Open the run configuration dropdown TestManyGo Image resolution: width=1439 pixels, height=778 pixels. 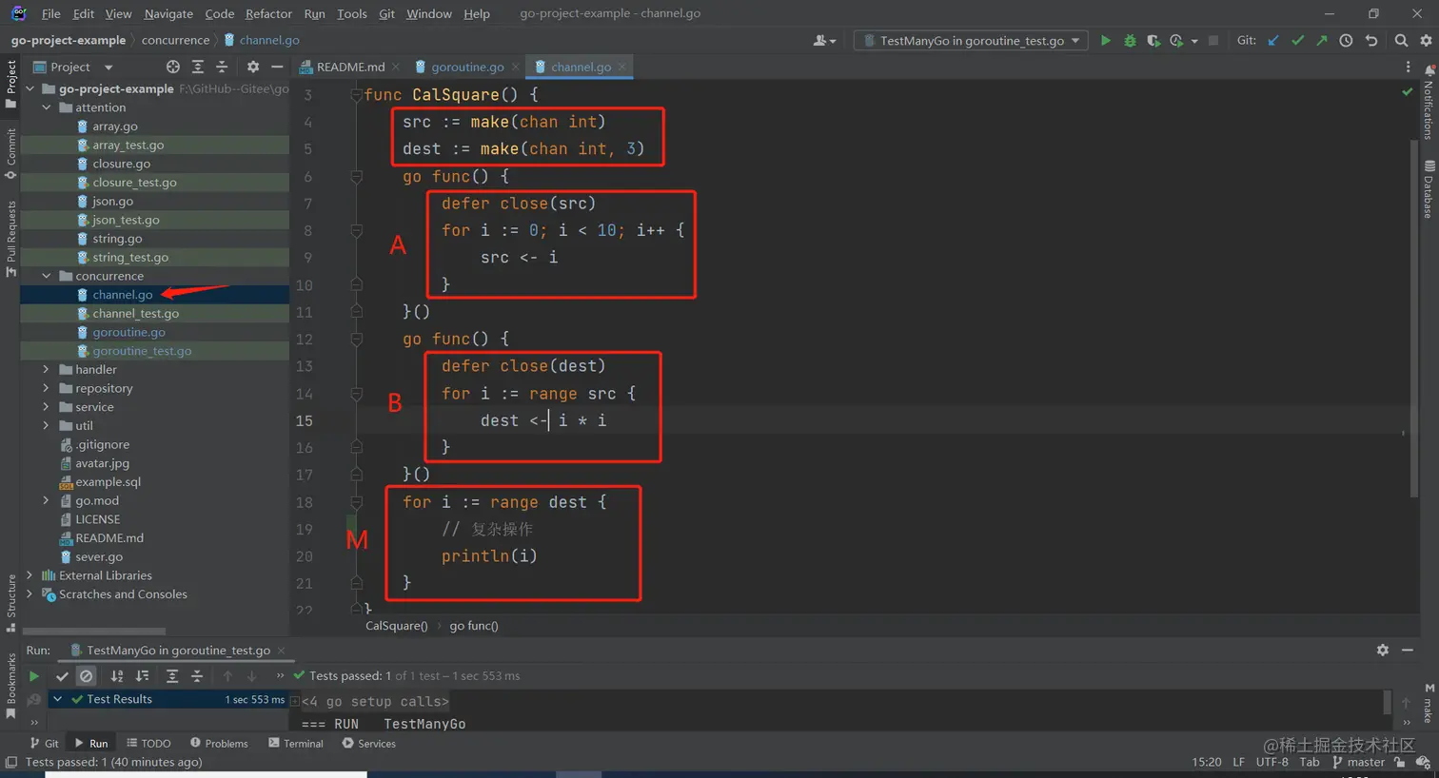(x=972, y=41)
